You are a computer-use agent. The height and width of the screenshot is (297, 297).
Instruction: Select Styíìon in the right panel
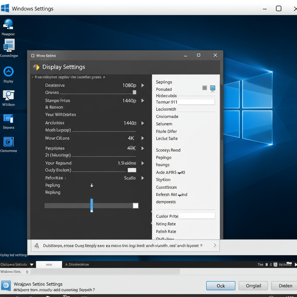click(x=163, y=180)
